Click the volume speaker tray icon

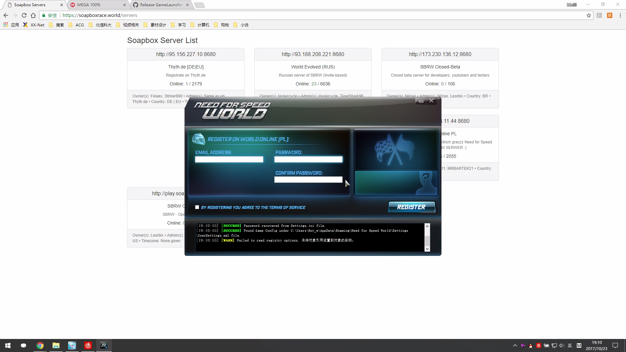click(561, 345)
